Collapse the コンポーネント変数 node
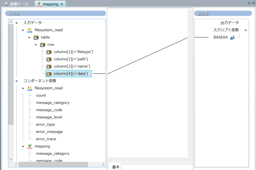 (17, 81)
